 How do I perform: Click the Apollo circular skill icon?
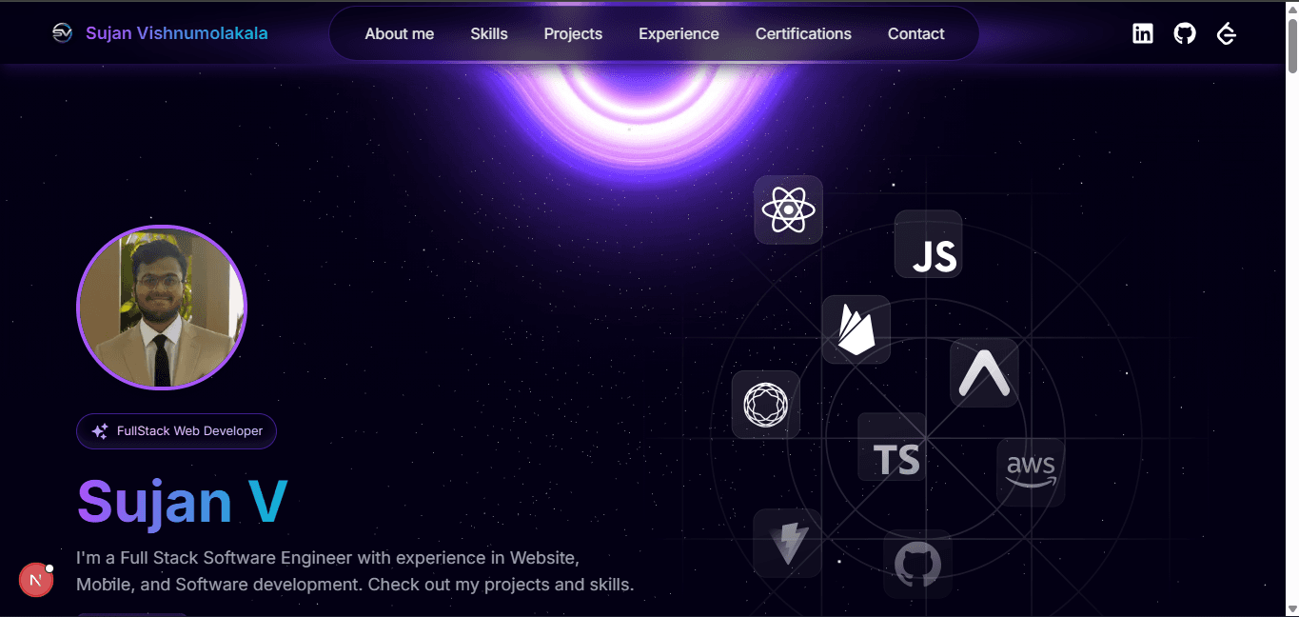[x=766, y=405]
